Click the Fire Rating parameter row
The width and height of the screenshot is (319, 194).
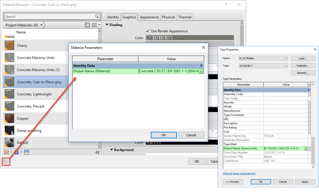(x=265, y=127)
